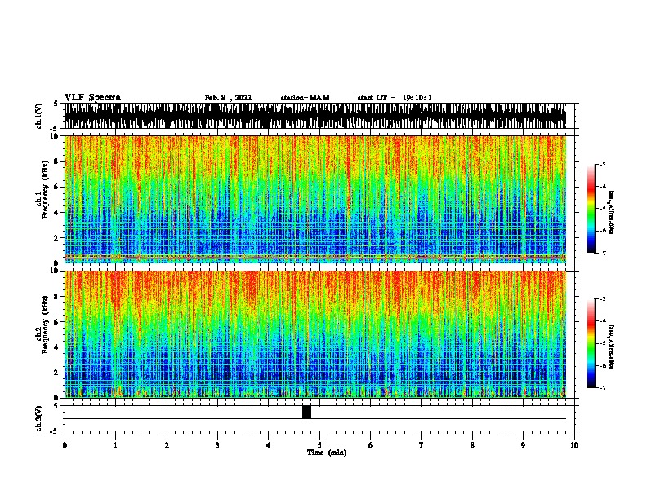Click time axis tick label "2"
Viewport: 647px width, 499px height.
167,445
